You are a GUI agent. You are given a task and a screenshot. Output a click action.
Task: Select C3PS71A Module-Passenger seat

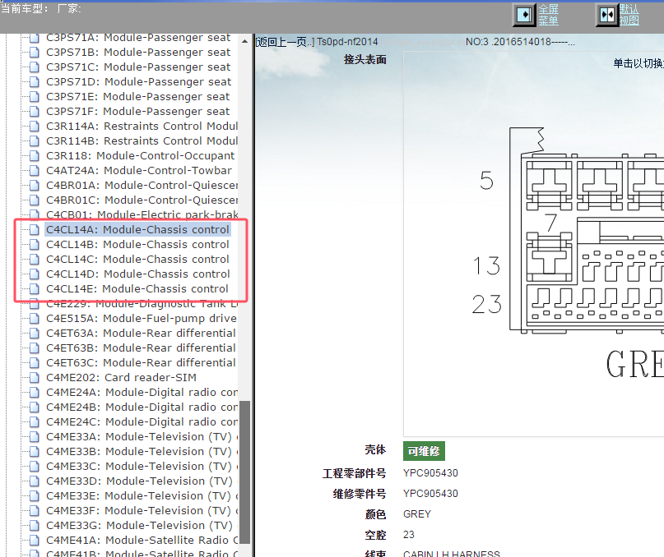tap(138, 38)
